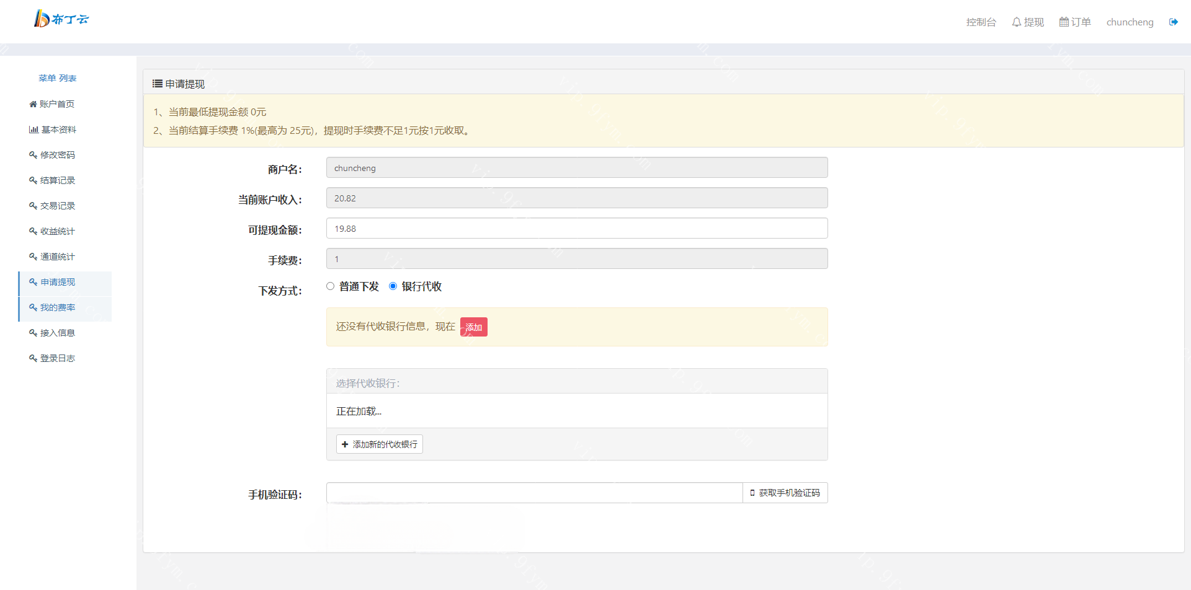Screen dimensions: 1191x590
Task: Open 我的费率 sidebar item
Action: (x=57, y=307)
